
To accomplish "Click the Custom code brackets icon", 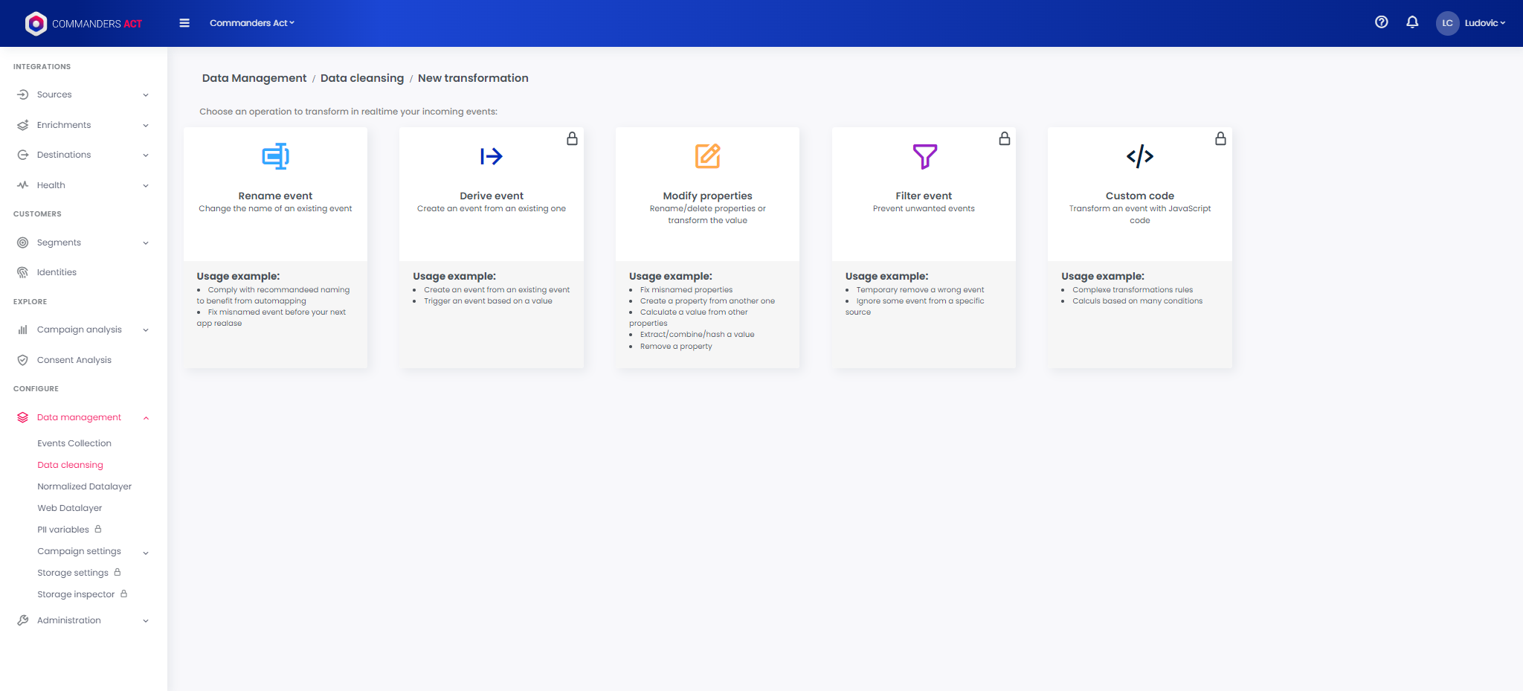I will tap(1139, 156).
